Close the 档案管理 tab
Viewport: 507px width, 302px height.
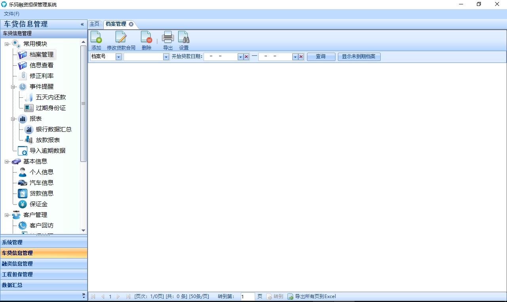pyautogui.click(x=131, y=24)
